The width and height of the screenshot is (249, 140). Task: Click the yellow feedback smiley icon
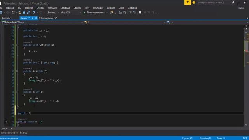click(194, 3)
